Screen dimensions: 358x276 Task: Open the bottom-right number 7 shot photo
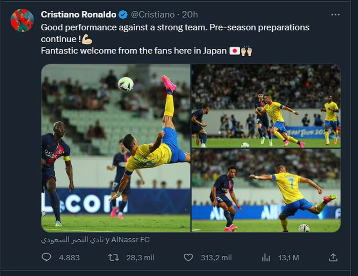point(266,190)
